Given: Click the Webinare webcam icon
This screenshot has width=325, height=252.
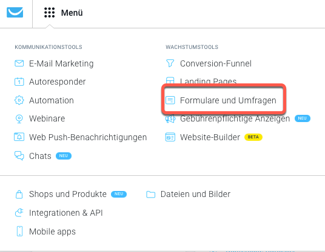Looking at the screenshot, I should click(x=19, y=118).
